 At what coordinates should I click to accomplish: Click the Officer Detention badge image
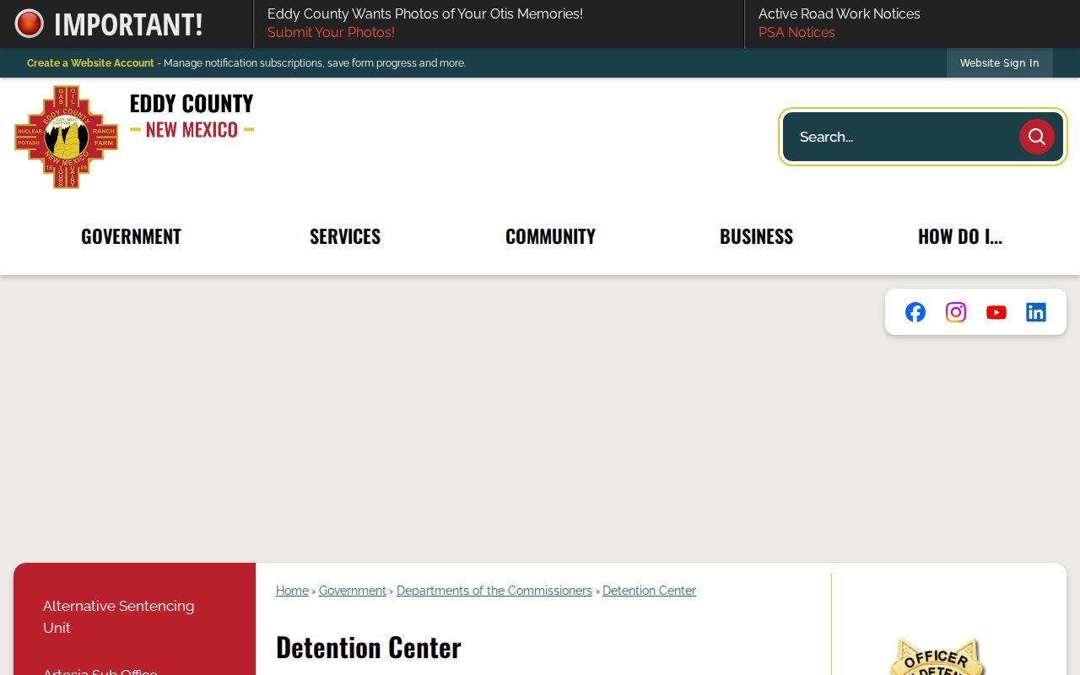[x=937, y=656]
